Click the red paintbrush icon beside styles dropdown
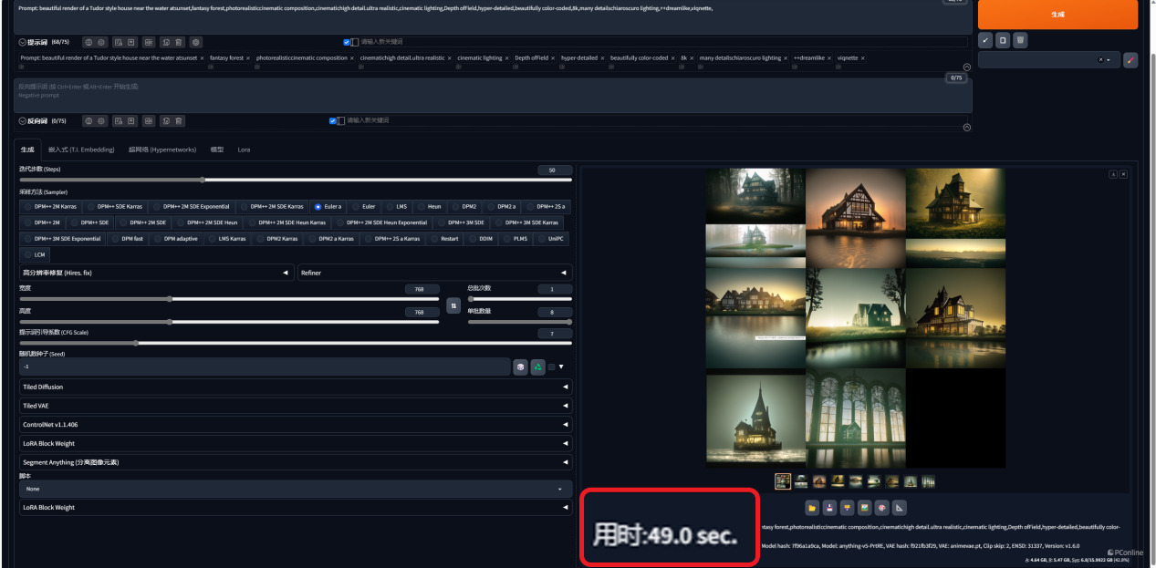This screenshot has height=568, width=1156. (1130, 60)
